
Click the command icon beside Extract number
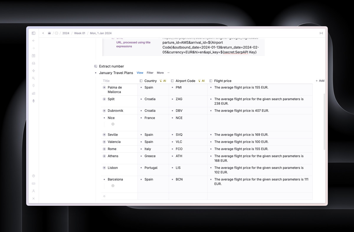coord(96,66)
